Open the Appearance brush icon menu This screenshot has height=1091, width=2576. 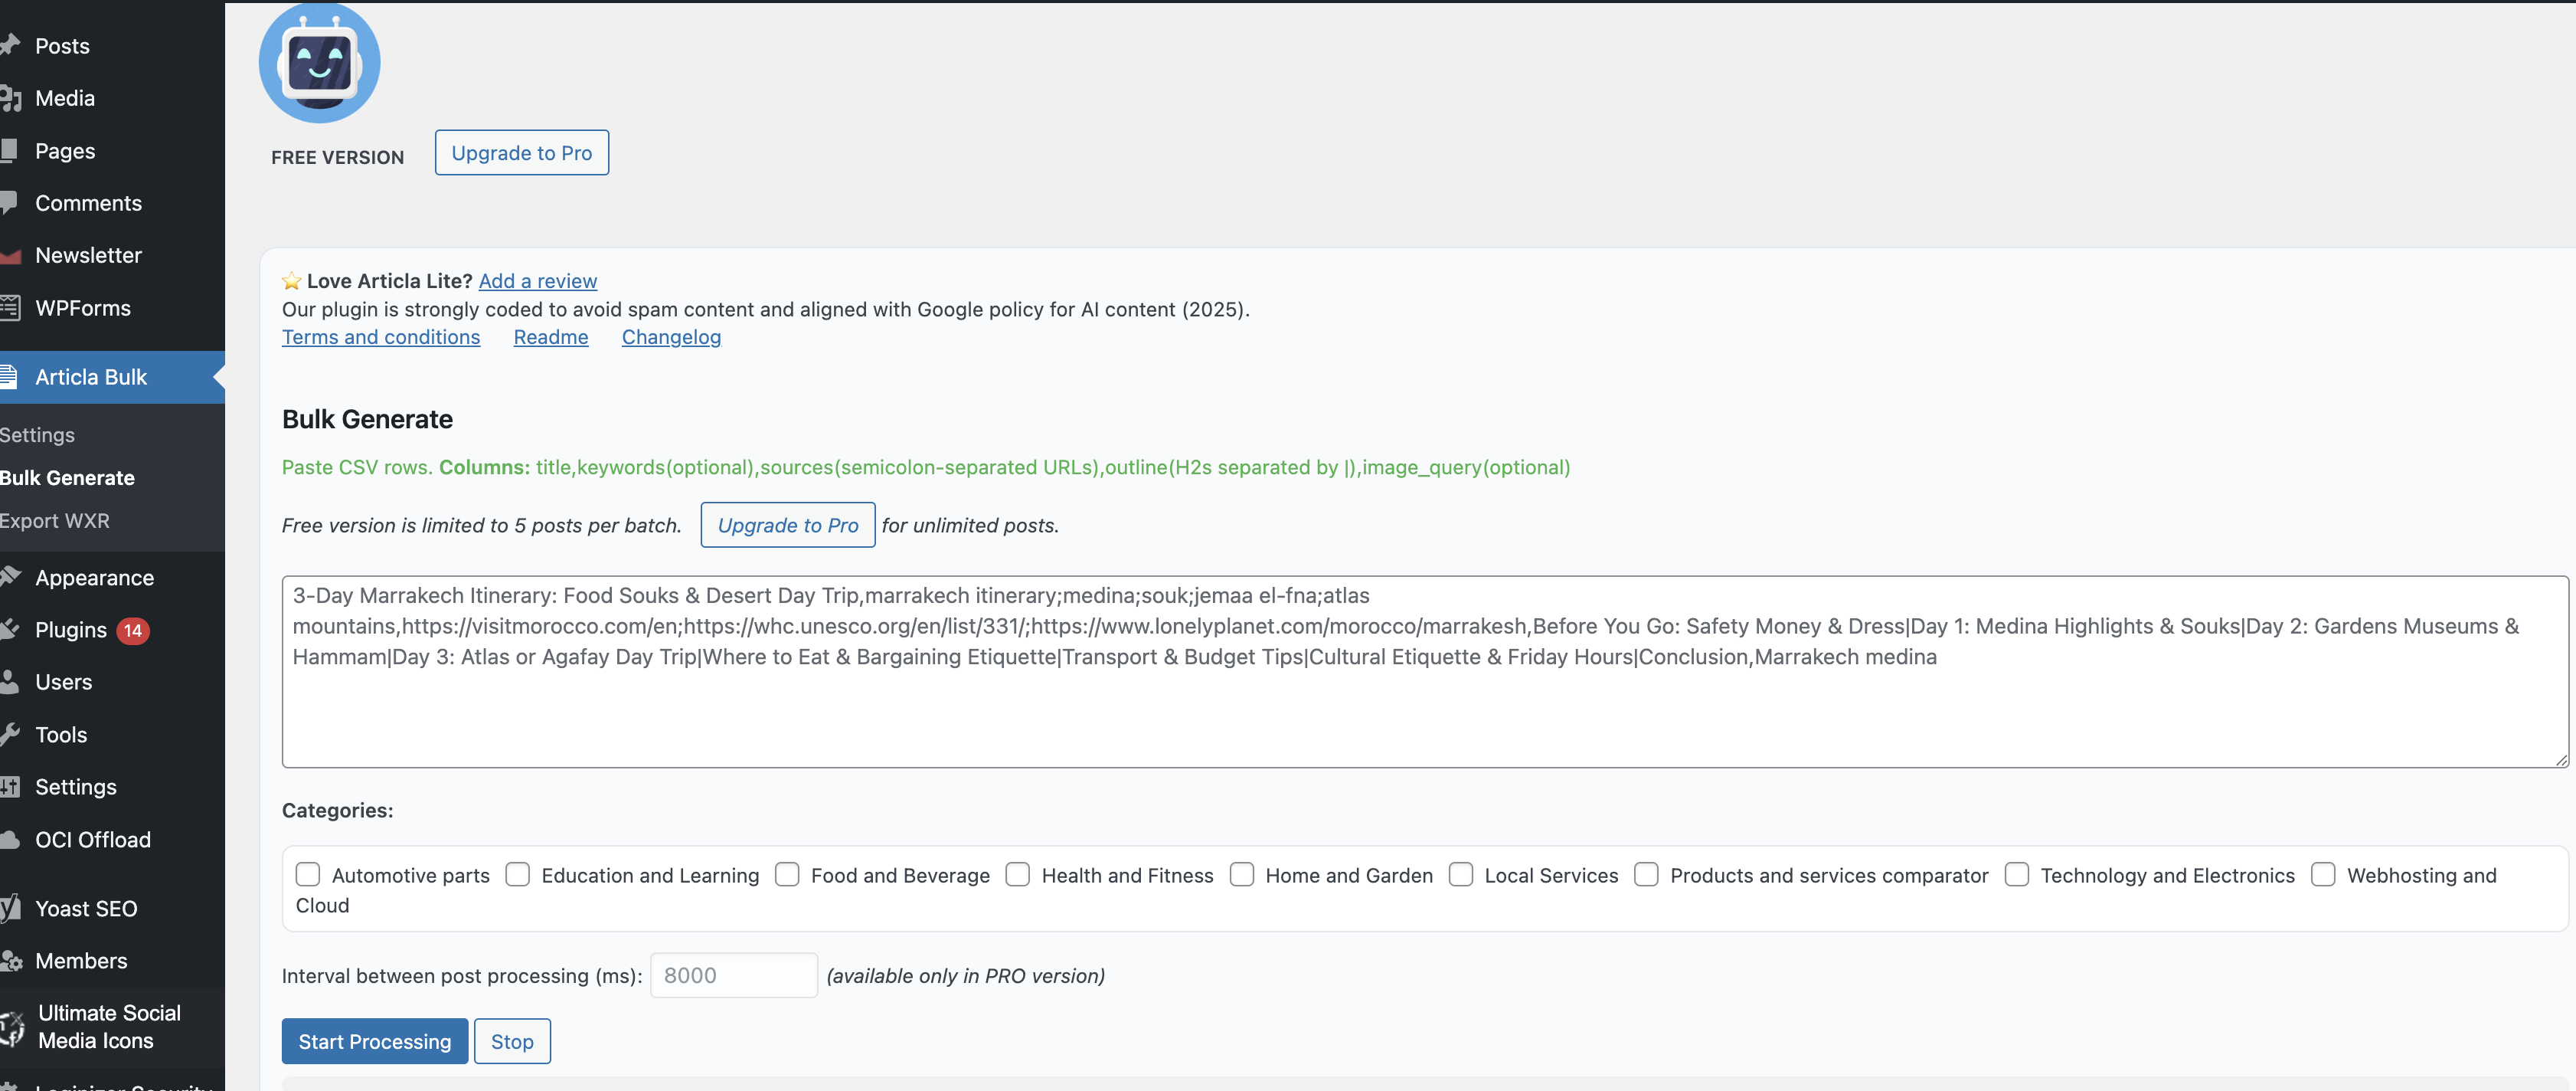coord(11,576)
